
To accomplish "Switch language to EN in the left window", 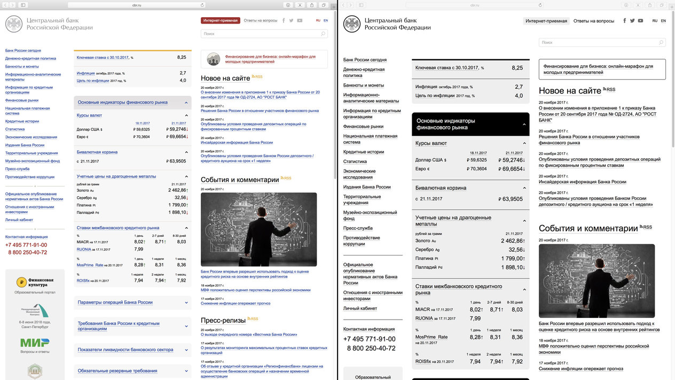I will (x=326, y=20).
